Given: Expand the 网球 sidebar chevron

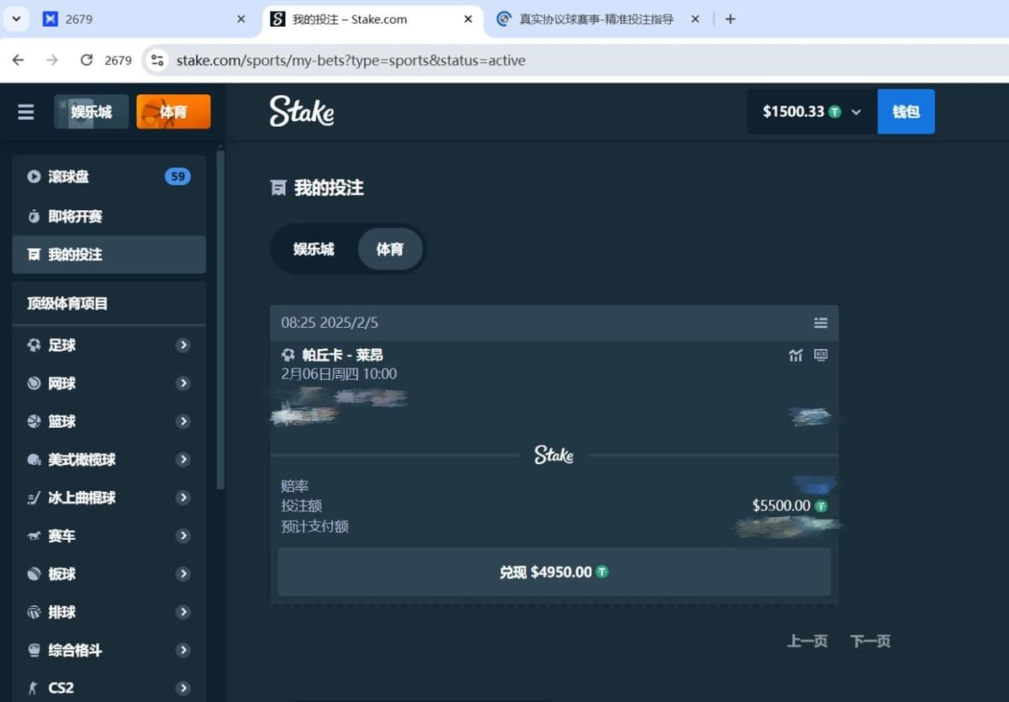Looking at the screenshot, I should [x=183, y=383].
